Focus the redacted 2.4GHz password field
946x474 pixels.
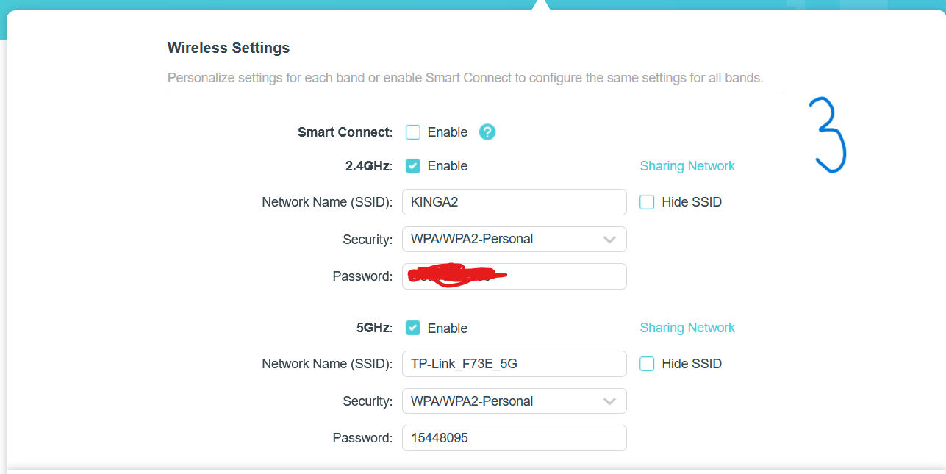pyautogui.click(x=515, y=276)
